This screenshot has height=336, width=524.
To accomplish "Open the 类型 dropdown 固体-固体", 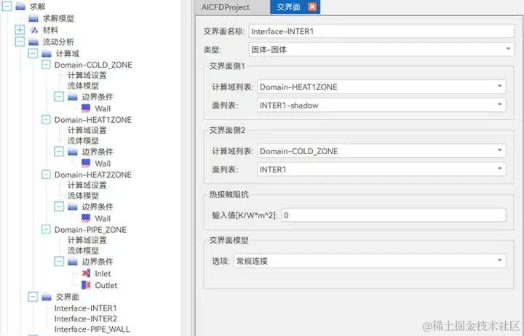I will click(x=381, y=49).
